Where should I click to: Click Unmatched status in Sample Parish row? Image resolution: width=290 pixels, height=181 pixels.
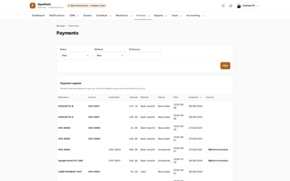coord(164,161)
